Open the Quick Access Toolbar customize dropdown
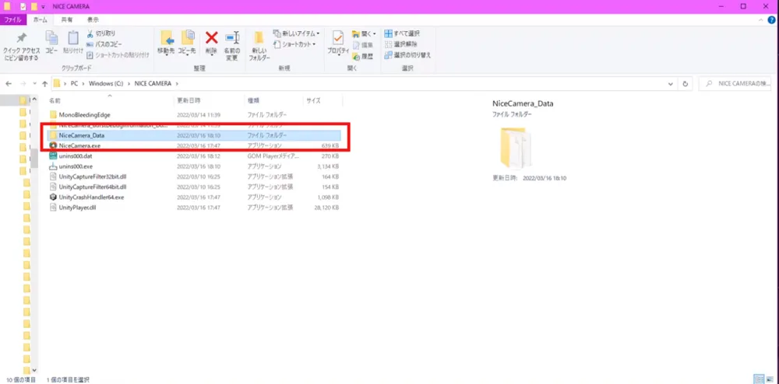The height and width of the screenshot is (384, 779). pos(43,6)
